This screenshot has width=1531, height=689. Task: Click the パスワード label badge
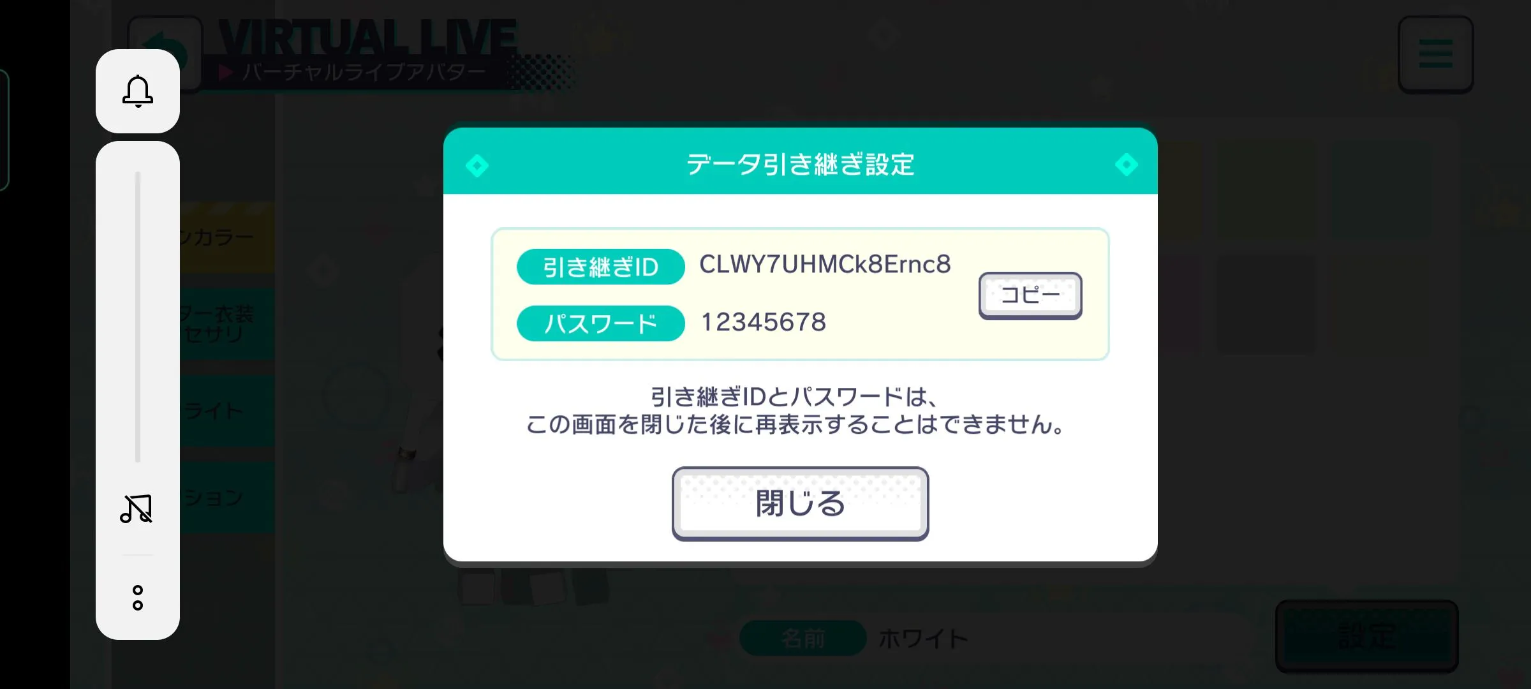point(600,324)
